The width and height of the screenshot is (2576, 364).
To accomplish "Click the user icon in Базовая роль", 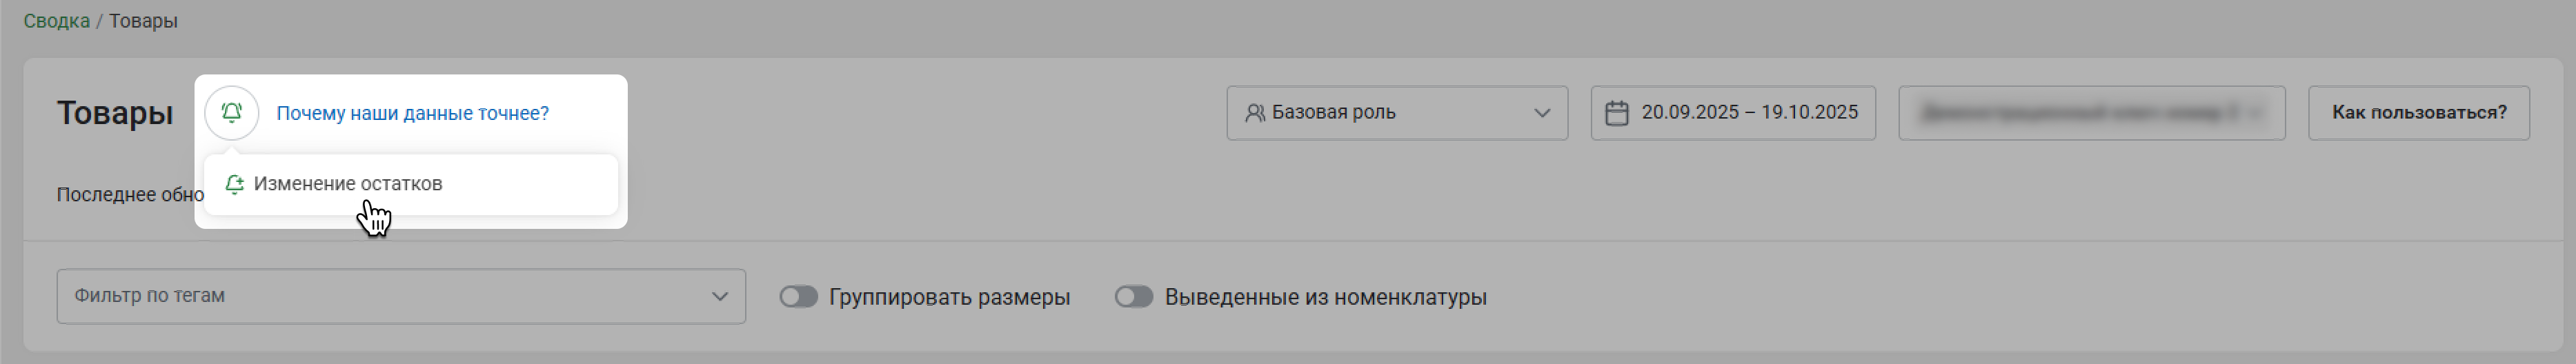I will tap(1254, 113).
